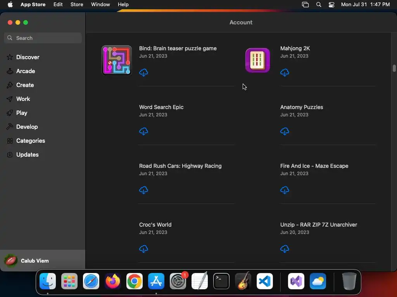Download Bind: Brain teaser puzzle game from cloud
397x297 pixels.
[143, 72]
